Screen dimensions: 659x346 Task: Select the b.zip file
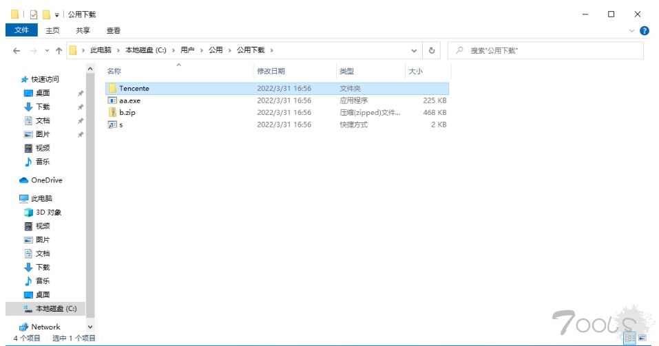point(277,112)
